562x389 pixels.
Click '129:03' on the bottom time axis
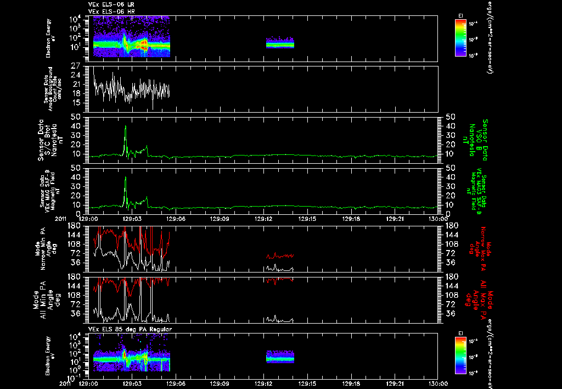pyautogui.click(x=132, y=384)
